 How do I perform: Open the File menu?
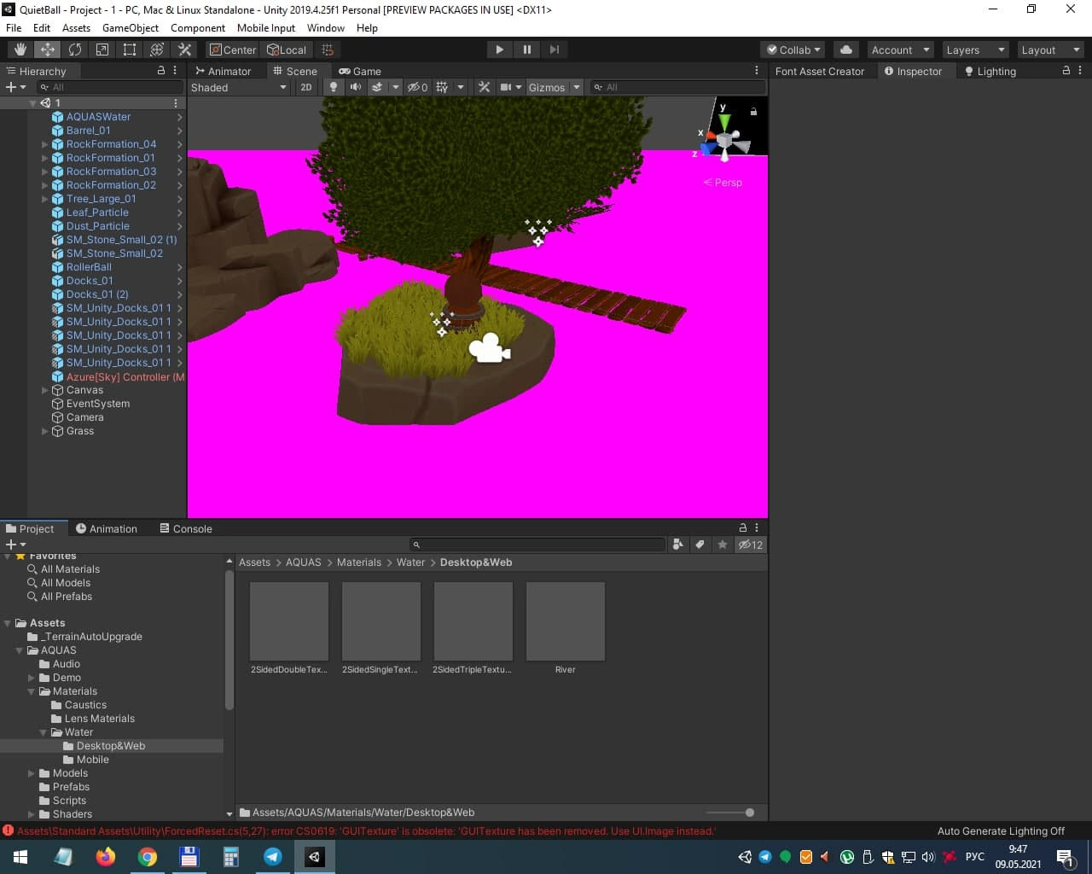14,27
